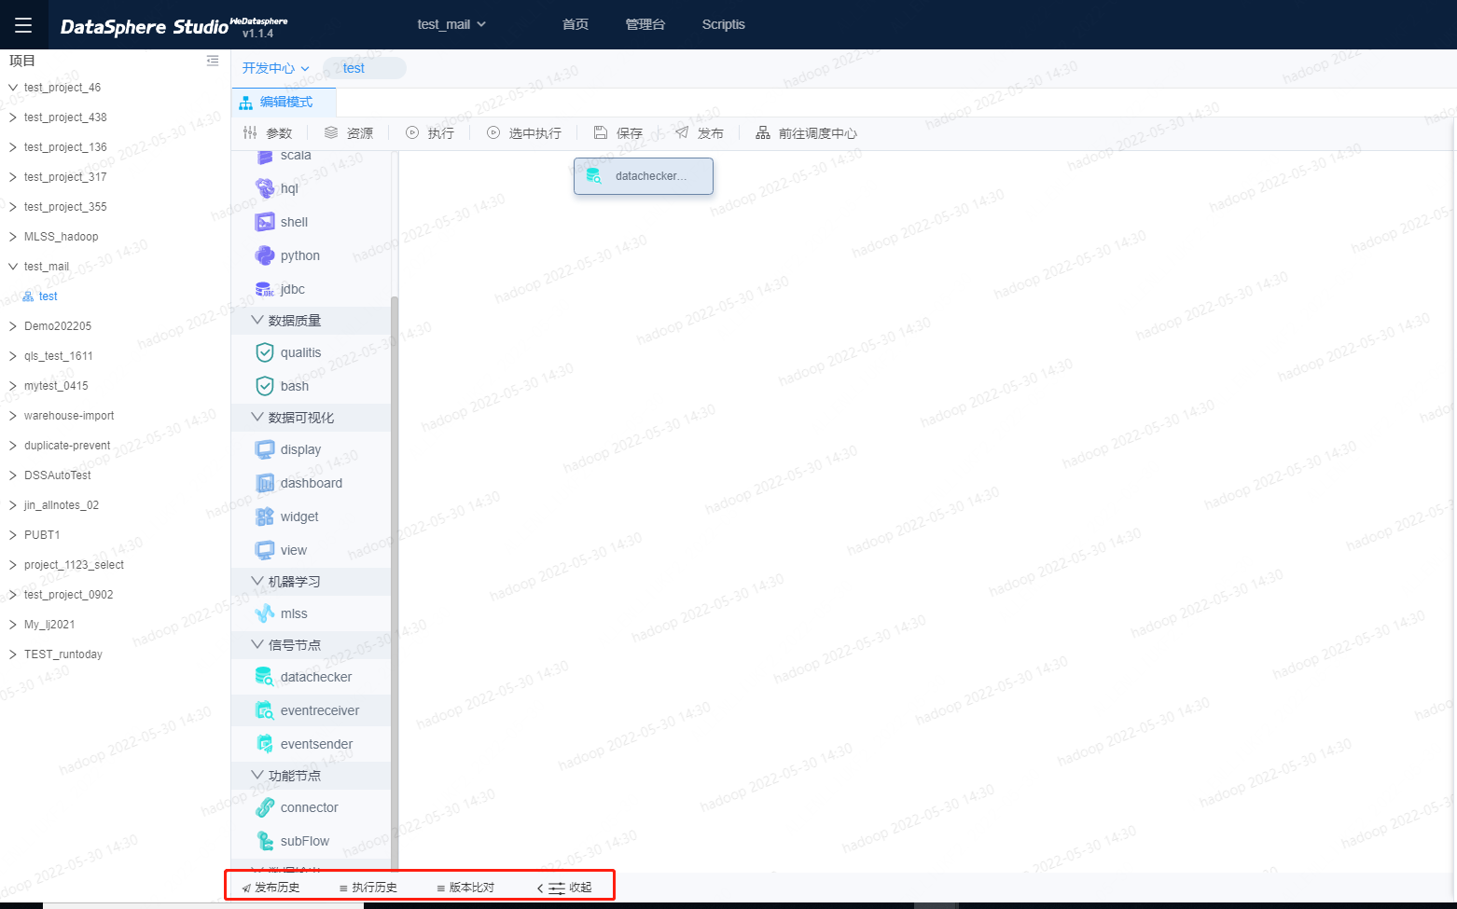This screenshot has width=1457, height=909.
Task: Select the subFlow node icon
Action: 303,840
